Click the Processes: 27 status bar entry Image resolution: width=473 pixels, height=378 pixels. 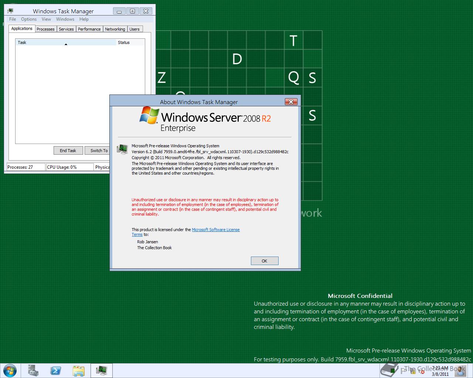coord(26,167)
